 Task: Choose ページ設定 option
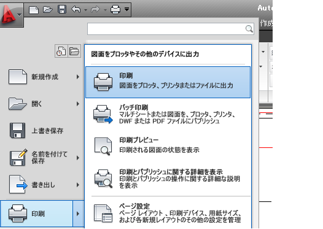coord(168,213)
